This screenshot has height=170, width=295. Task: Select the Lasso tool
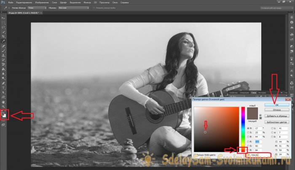(x=3, y=27)
